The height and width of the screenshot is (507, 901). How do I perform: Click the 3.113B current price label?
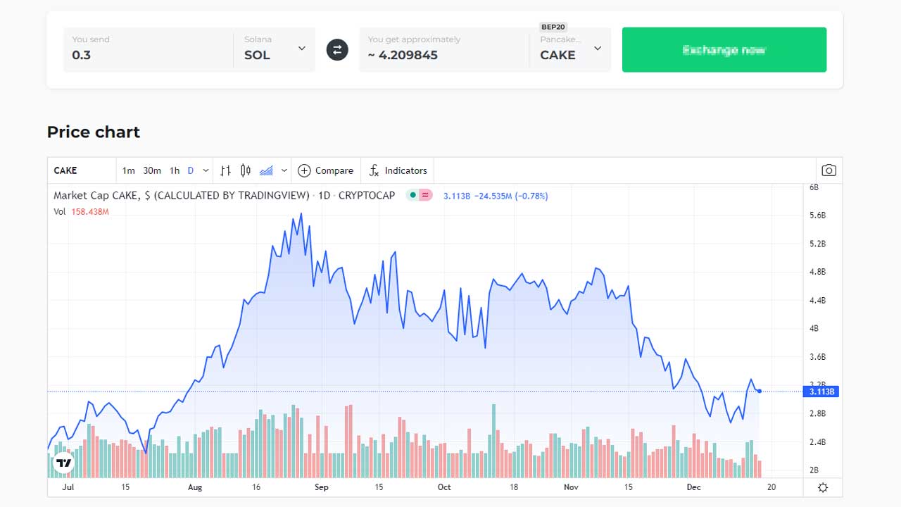coord(821,392)
